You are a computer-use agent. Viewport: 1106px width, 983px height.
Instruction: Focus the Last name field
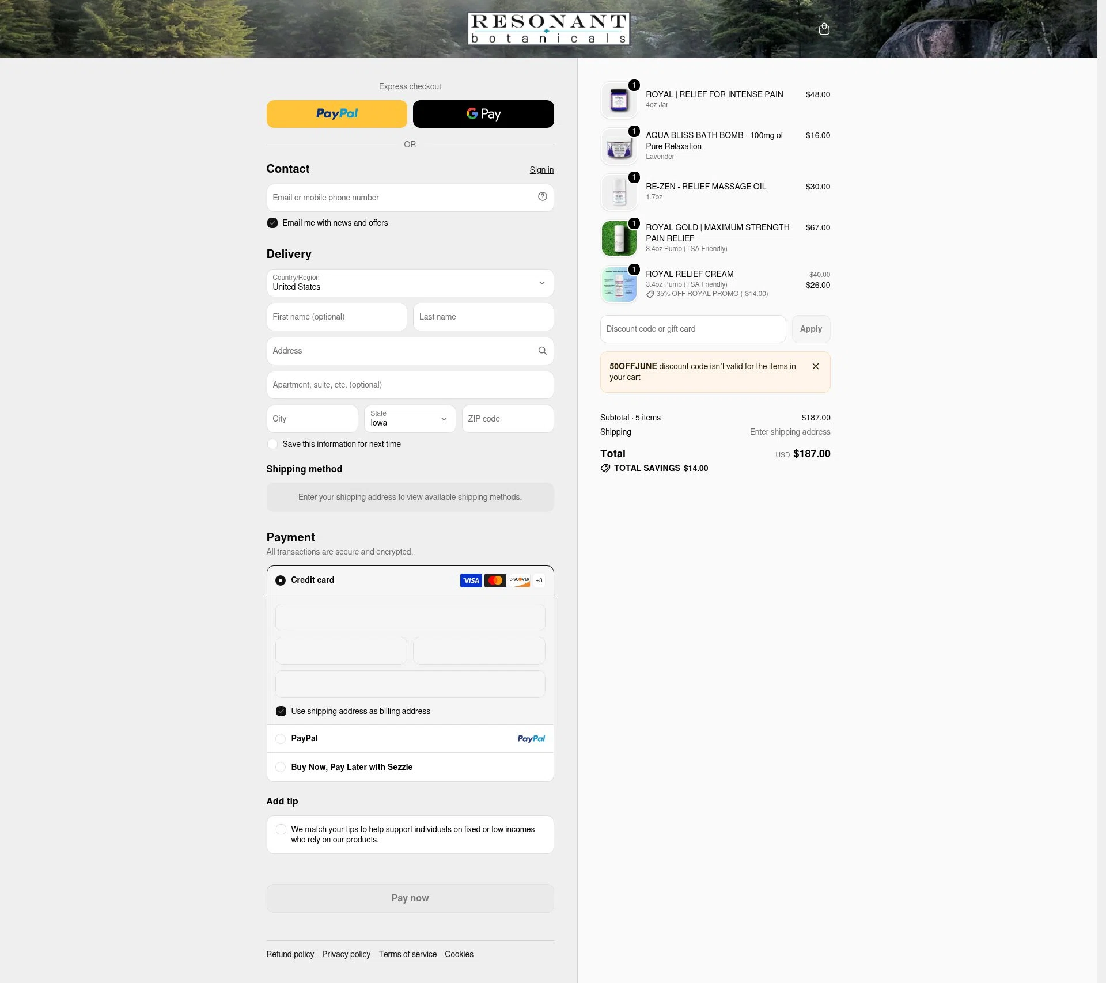point(483,317)
